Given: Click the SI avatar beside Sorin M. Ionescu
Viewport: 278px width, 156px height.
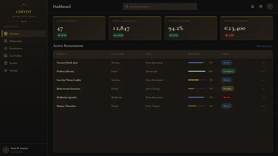Looking at the screenshot, I should (x=6, y=150).
